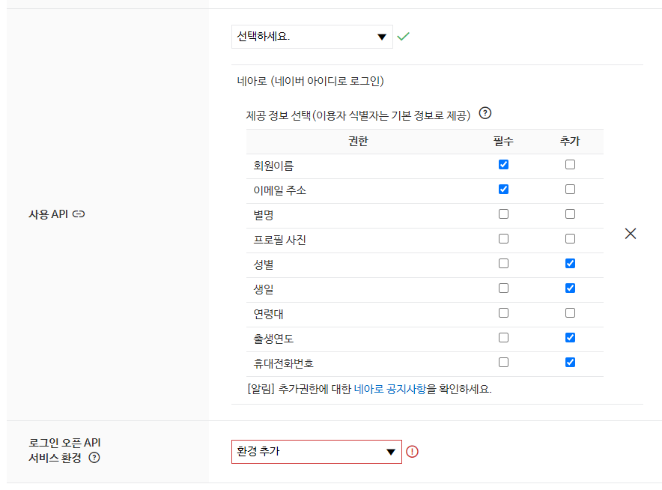Click the link icon next to 사용 API

click(x=79, y=214)
